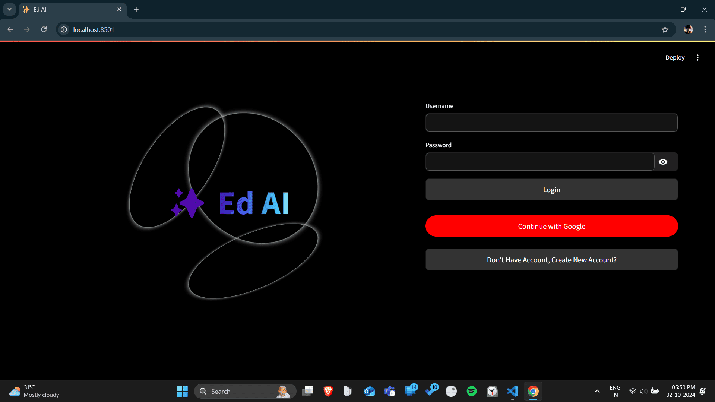Image resolution: width=715 pixels, height=402 pixels.
Task: View site information icon
Action: point(64,29)
